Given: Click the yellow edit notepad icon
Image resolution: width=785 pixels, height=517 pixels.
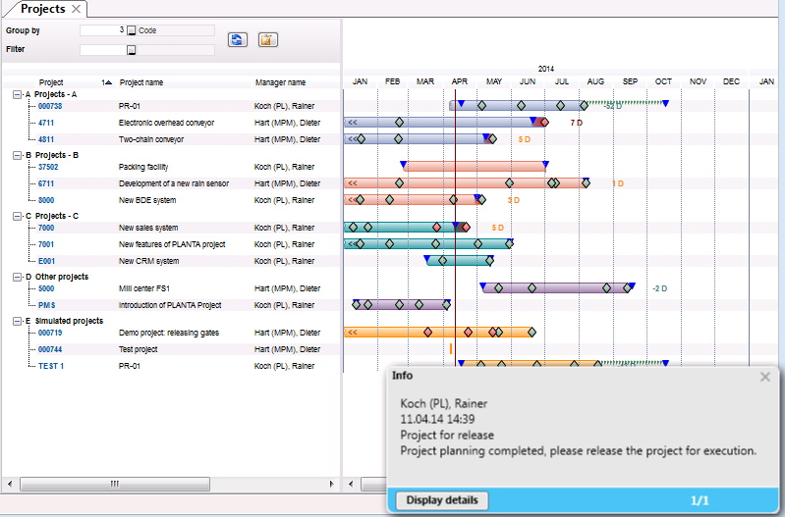Looking at the screenshot, I should [268, 39].
